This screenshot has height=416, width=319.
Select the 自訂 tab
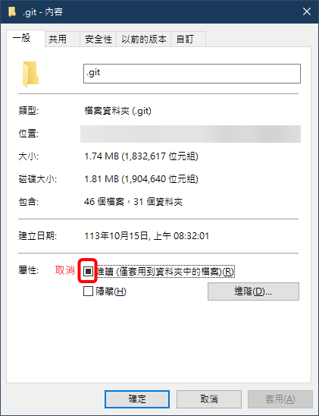pos(188,39)
